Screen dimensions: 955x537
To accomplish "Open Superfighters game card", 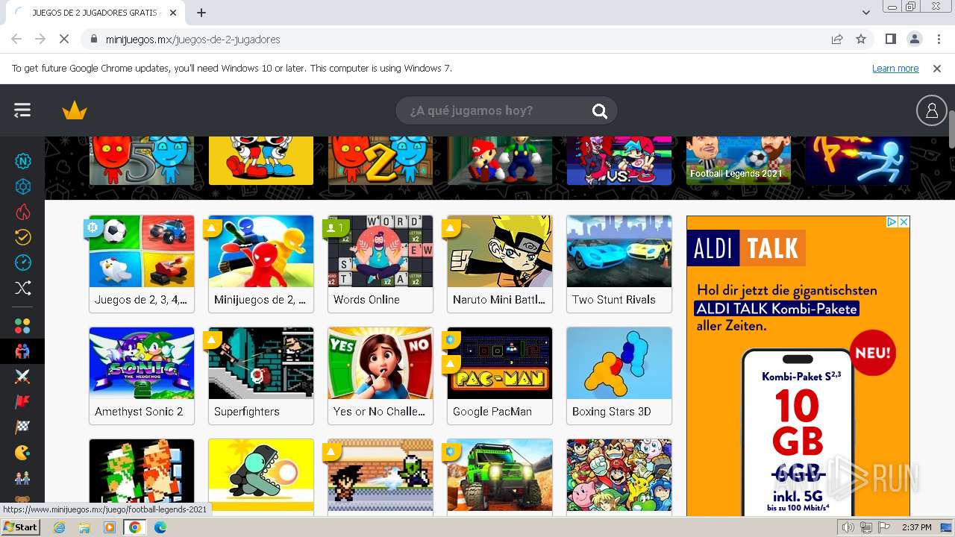I will point(261,376).
